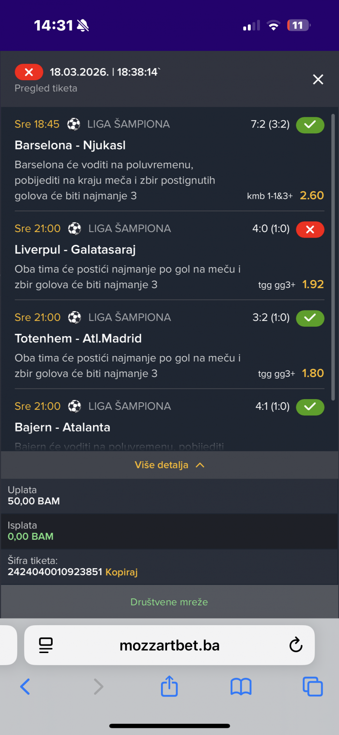The image size is (339, 735).
Task: Open Društvene mreže sharing option
Action: click(x=169, y=602)
